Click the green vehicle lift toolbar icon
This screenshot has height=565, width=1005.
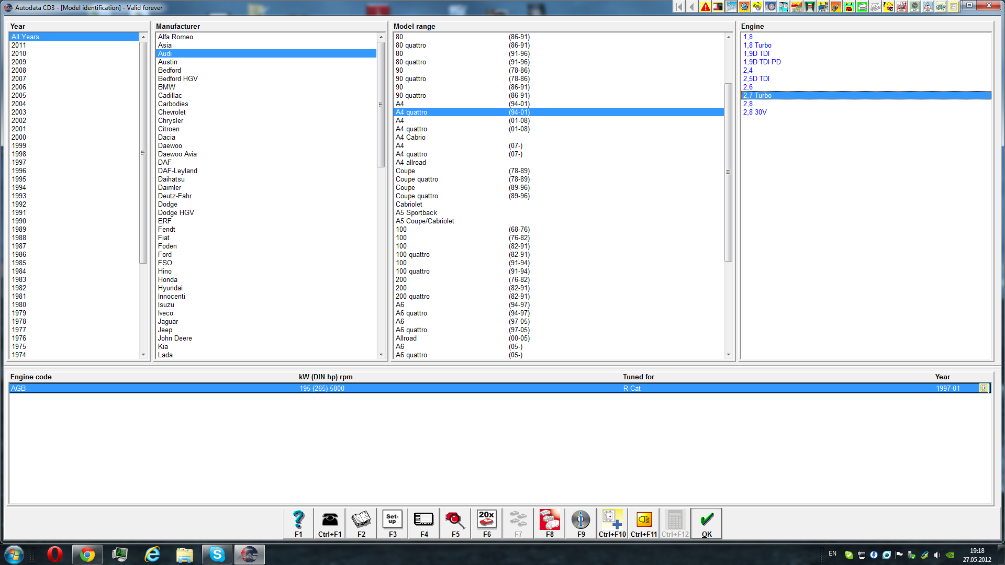(x=809, y=7)
